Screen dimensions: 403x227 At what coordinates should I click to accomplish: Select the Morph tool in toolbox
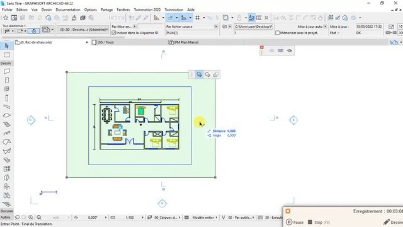7,178
